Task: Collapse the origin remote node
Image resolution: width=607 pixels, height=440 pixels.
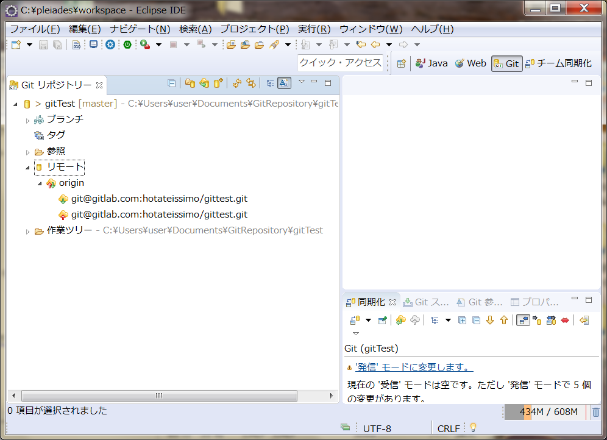Action: [40, 184]
